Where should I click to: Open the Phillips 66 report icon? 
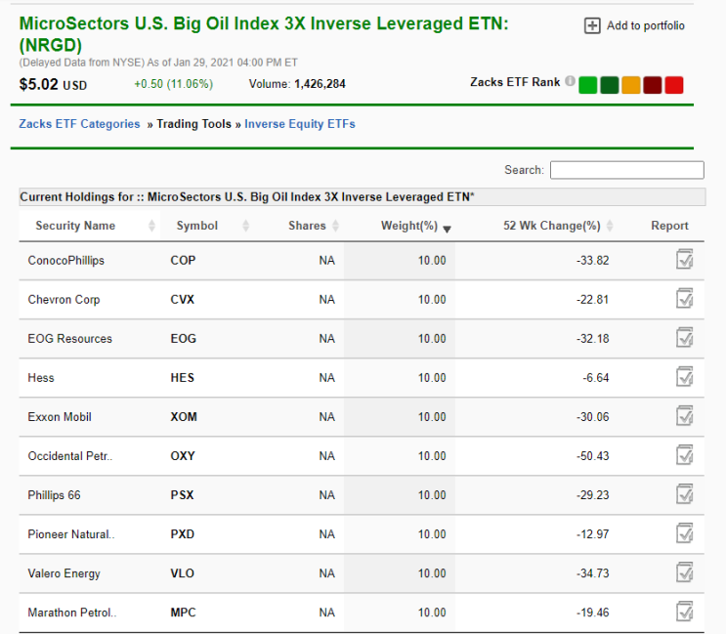click(684, 494)
